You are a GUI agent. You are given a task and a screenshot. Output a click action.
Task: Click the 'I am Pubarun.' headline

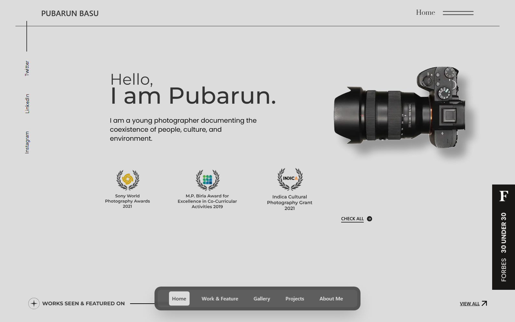[193, 96]
